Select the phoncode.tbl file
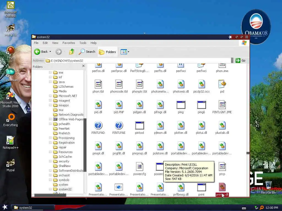The height and width of the screenshot is (211, 282). click(119, 87)
